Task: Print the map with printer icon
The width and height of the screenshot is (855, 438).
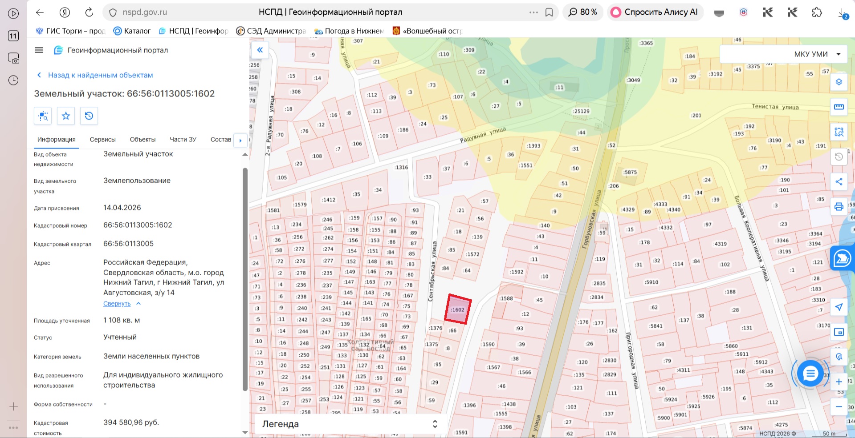Action: coord(839,206)
